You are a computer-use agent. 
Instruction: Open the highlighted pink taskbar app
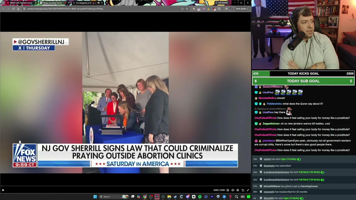click(x=157, y=197)
